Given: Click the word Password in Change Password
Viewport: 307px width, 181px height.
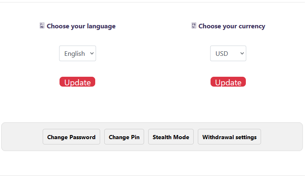Looking at the screenshot, I should [x=82, y=137].
